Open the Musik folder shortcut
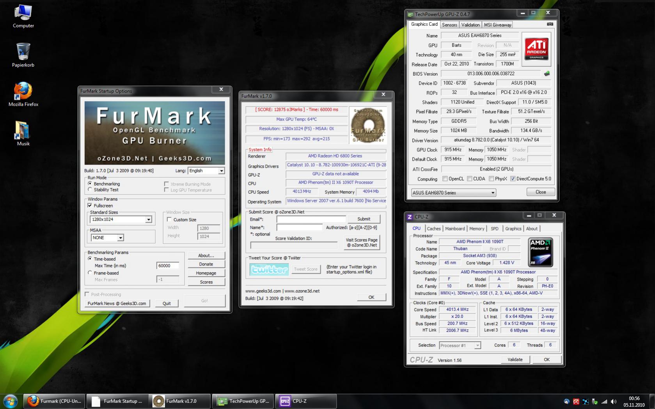655x409 pixels. pos(23,134)
